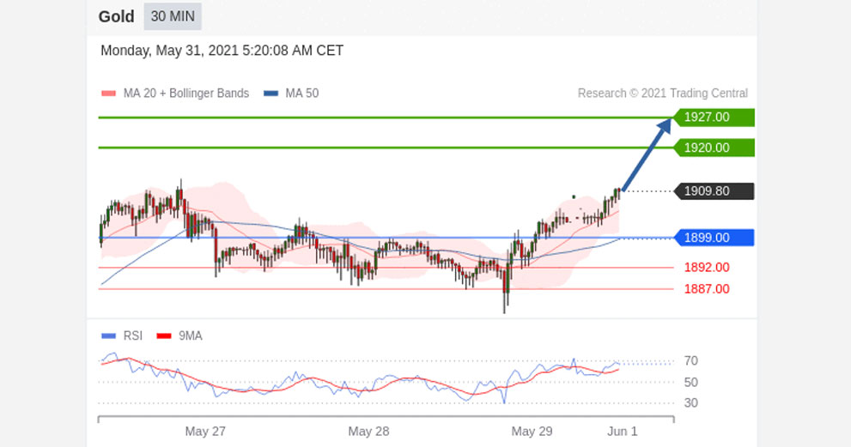Click the 1887.00 support level label

[x=707, y=289]
